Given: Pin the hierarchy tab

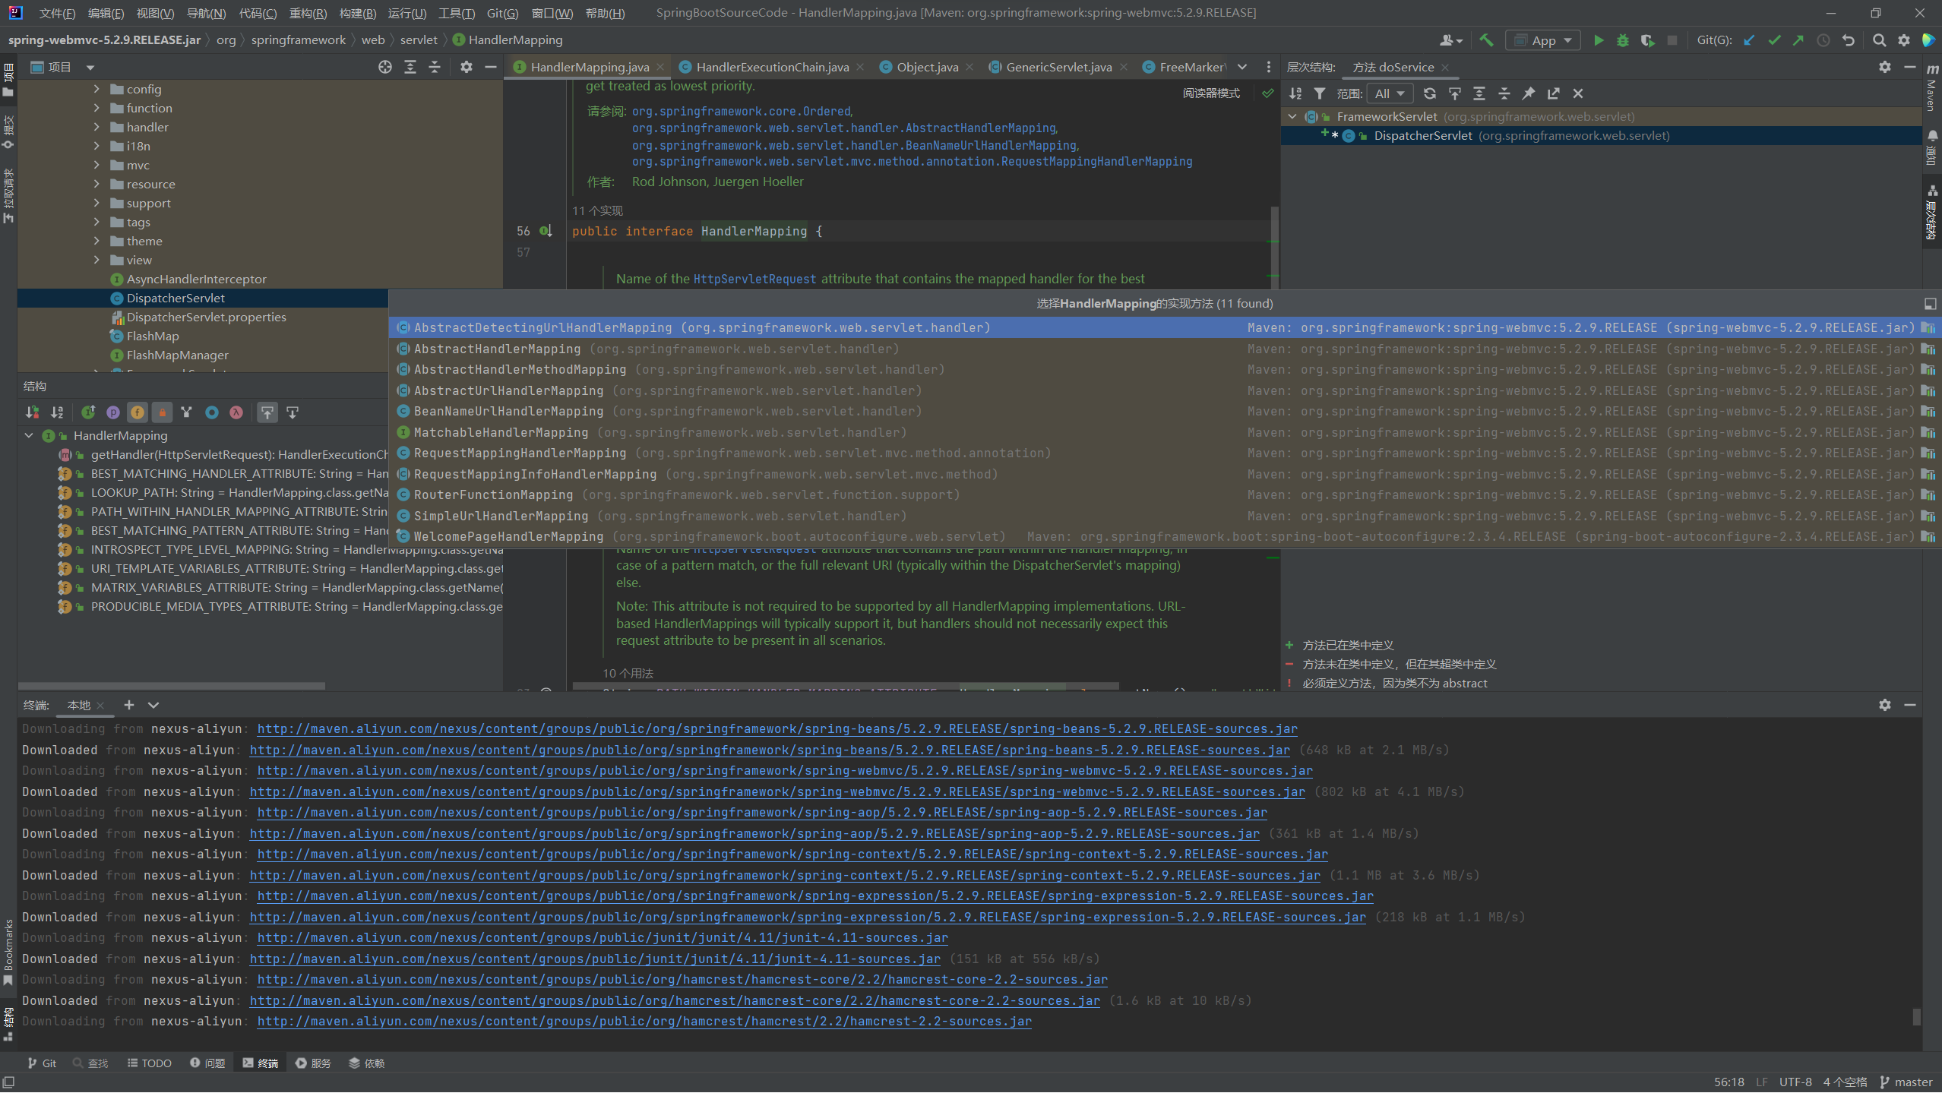Looking at the screenshot, I should coord(1528,93).
